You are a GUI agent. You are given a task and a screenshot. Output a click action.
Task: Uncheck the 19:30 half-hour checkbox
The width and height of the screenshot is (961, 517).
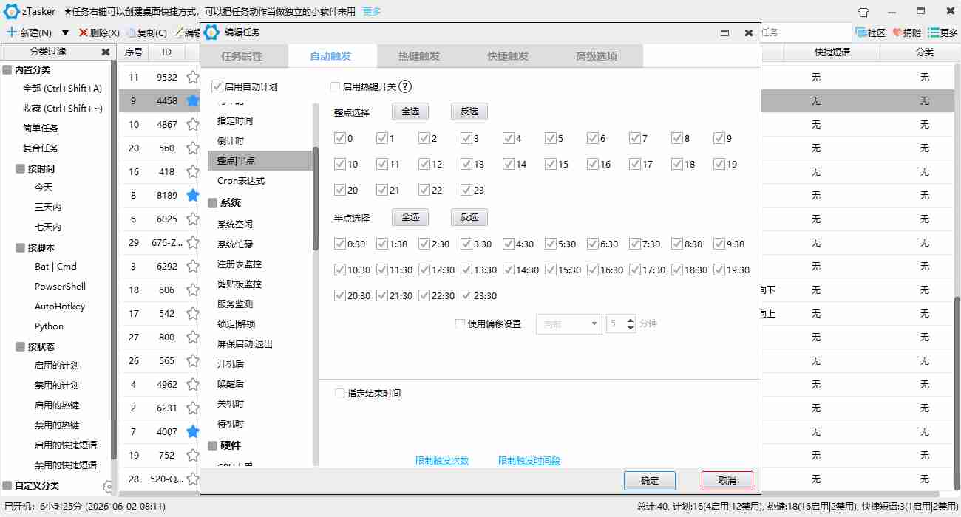coord(719,270)
